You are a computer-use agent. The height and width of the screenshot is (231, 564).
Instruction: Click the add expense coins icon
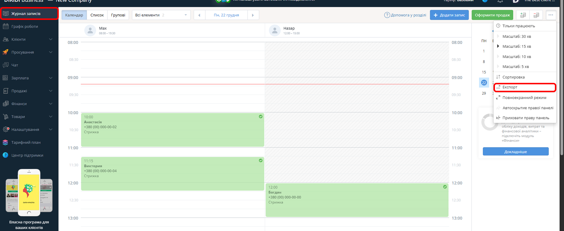(x=536, y=15)
